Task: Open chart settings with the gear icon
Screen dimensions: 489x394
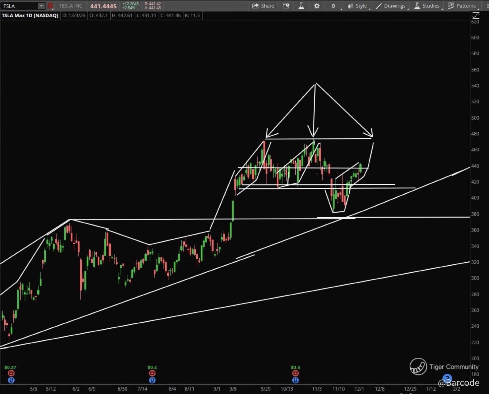Action: tap(317, 6)
